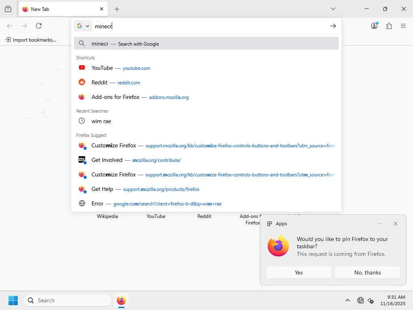
Task: Select the Get Involved suggestion
Action: (206, 160)
